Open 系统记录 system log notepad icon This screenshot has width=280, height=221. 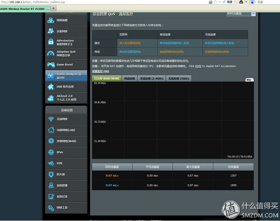point(51,196)
